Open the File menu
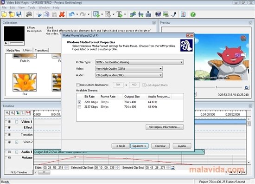 click(4, 7)
